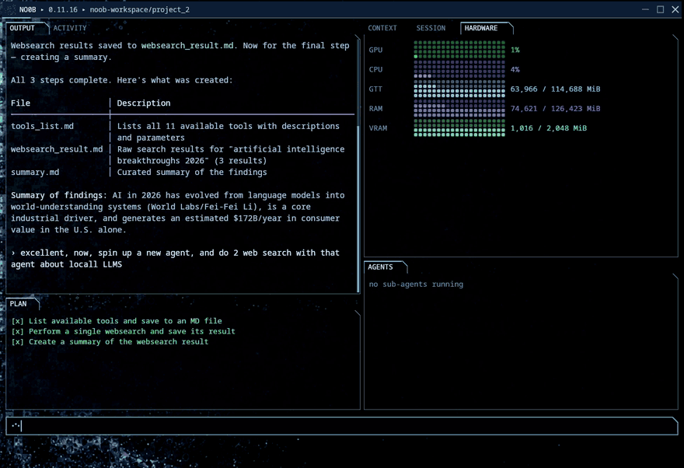Screen dimensions: 684x468
Task: Toggle the 'Create a summary' plan checkbox
Action: click(x=17, y=342)
